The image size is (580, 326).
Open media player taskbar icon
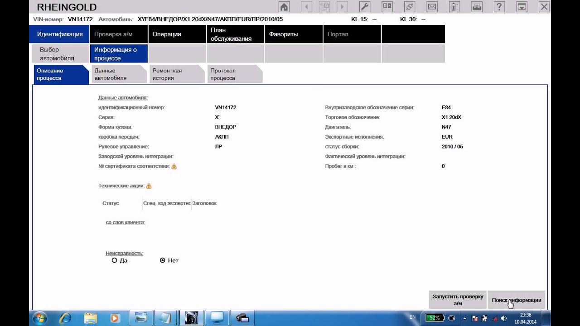pyautogui.click(x=115, y=318)
